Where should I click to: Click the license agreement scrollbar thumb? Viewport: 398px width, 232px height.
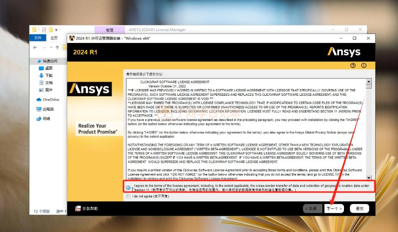369,86
